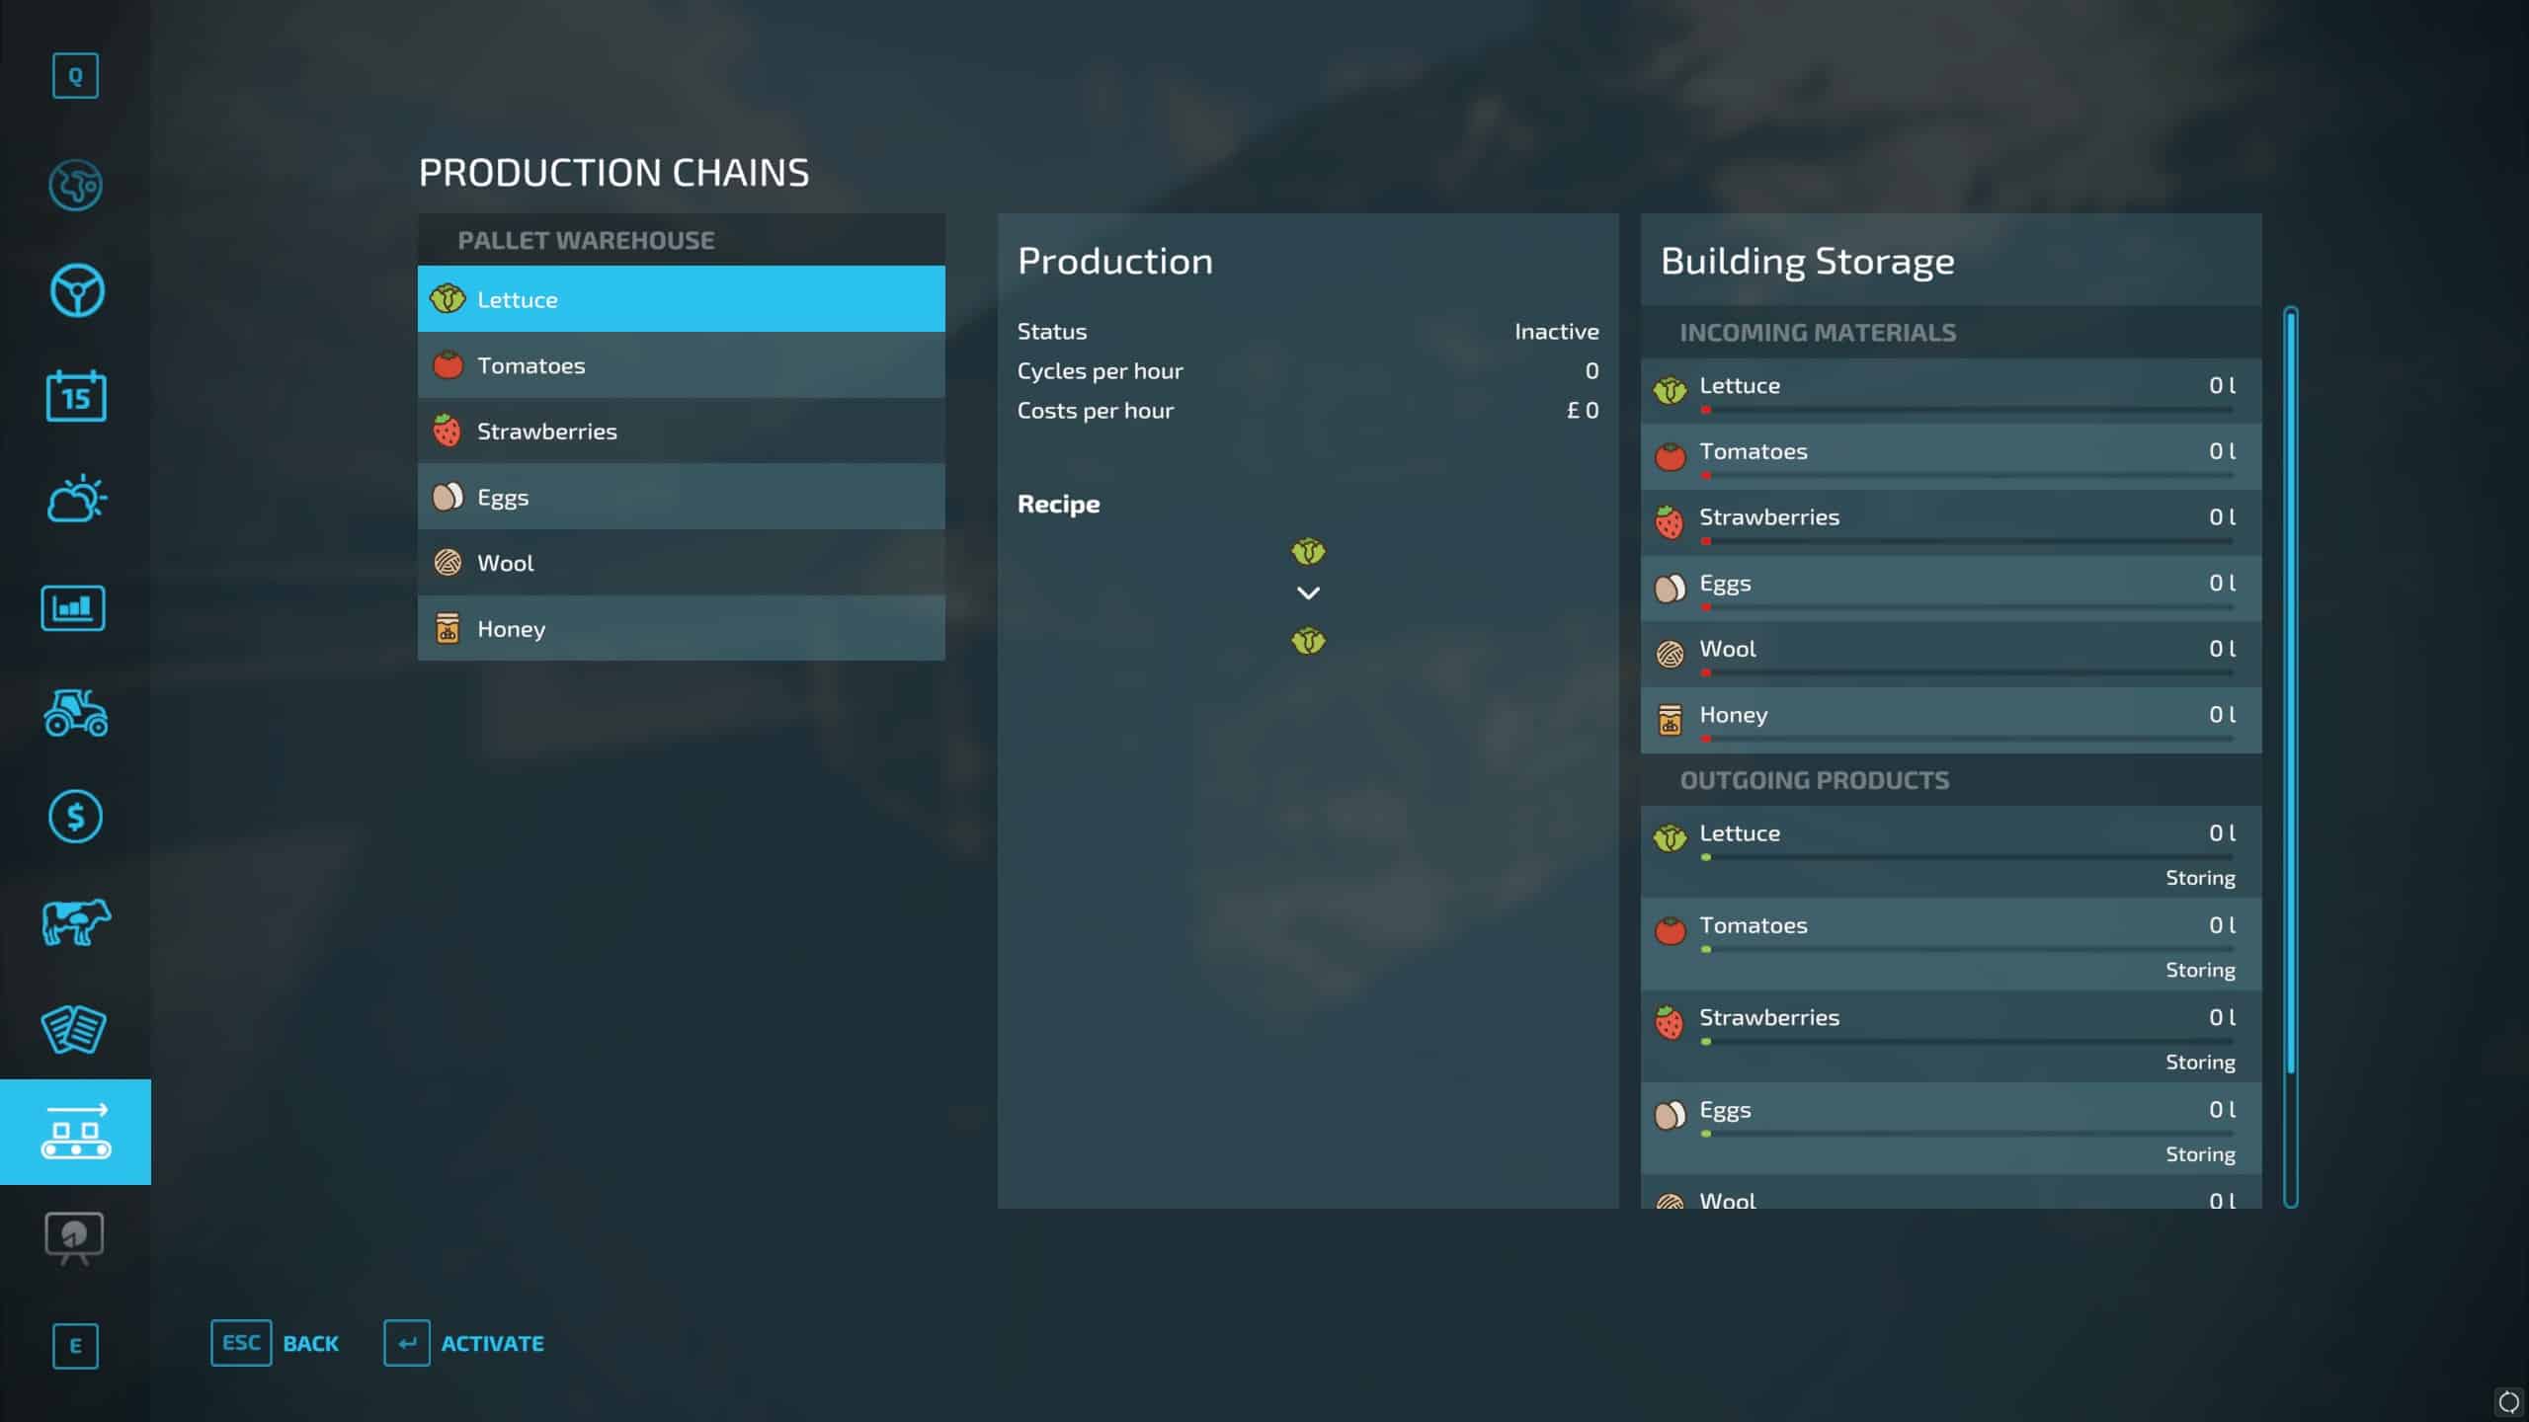Click the Building Storage vertical scrollbar

(2291, 691)
